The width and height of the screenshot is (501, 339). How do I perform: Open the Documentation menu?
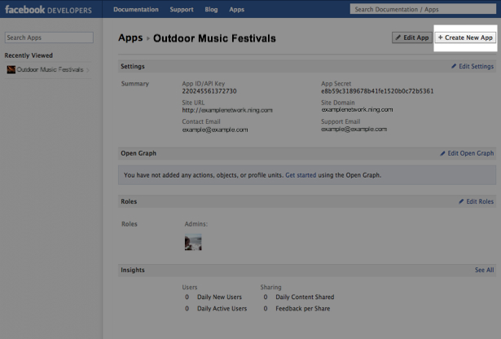click(x=136, y=10)
